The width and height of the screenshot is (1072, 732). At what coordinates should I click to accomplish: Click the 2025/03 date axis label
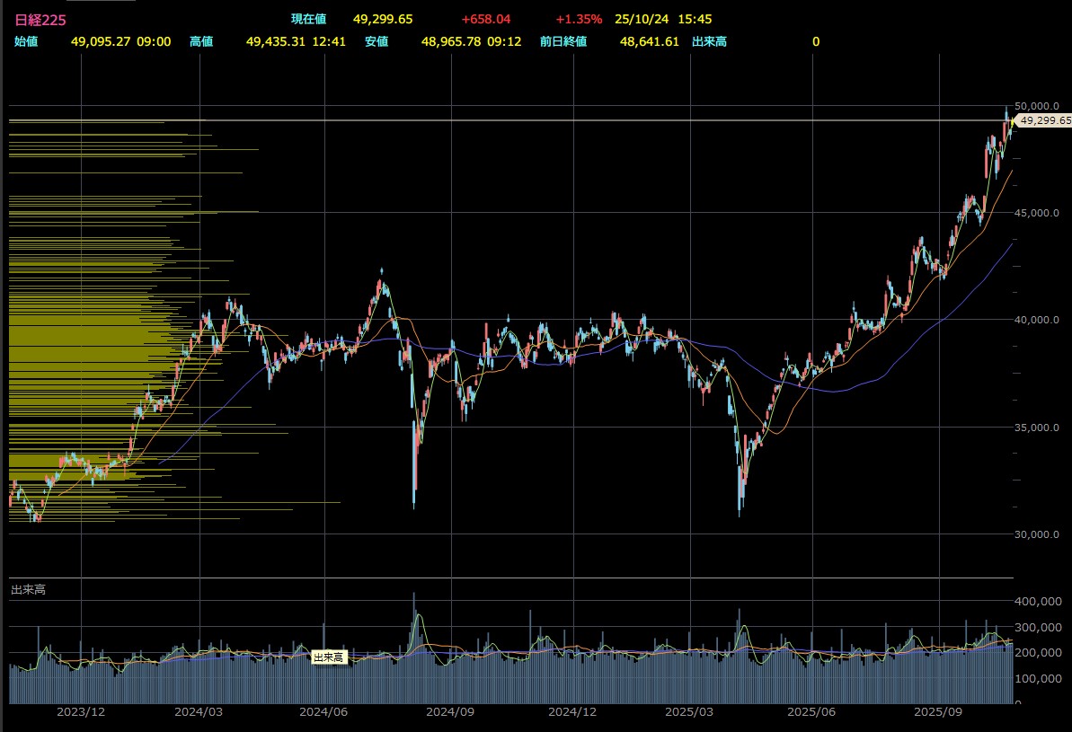coord(689,712)
